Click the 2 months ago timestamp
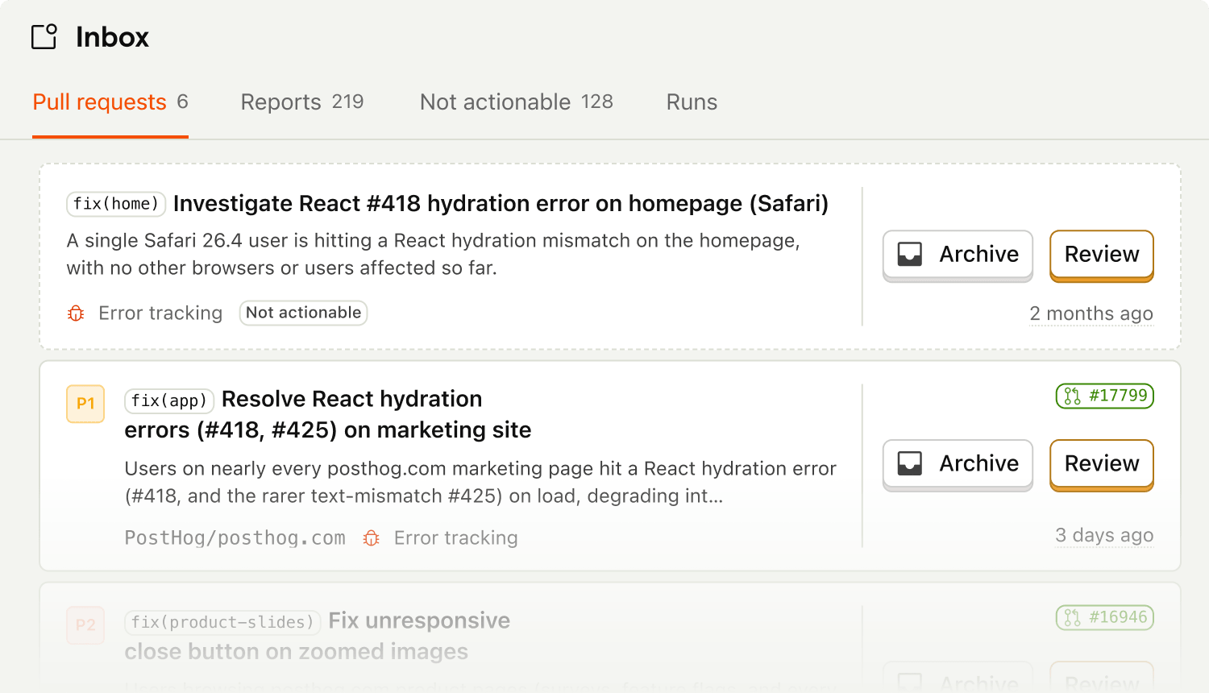Image resolution: width=1209 pixels, height=693 pixels. click(1091, 313)
